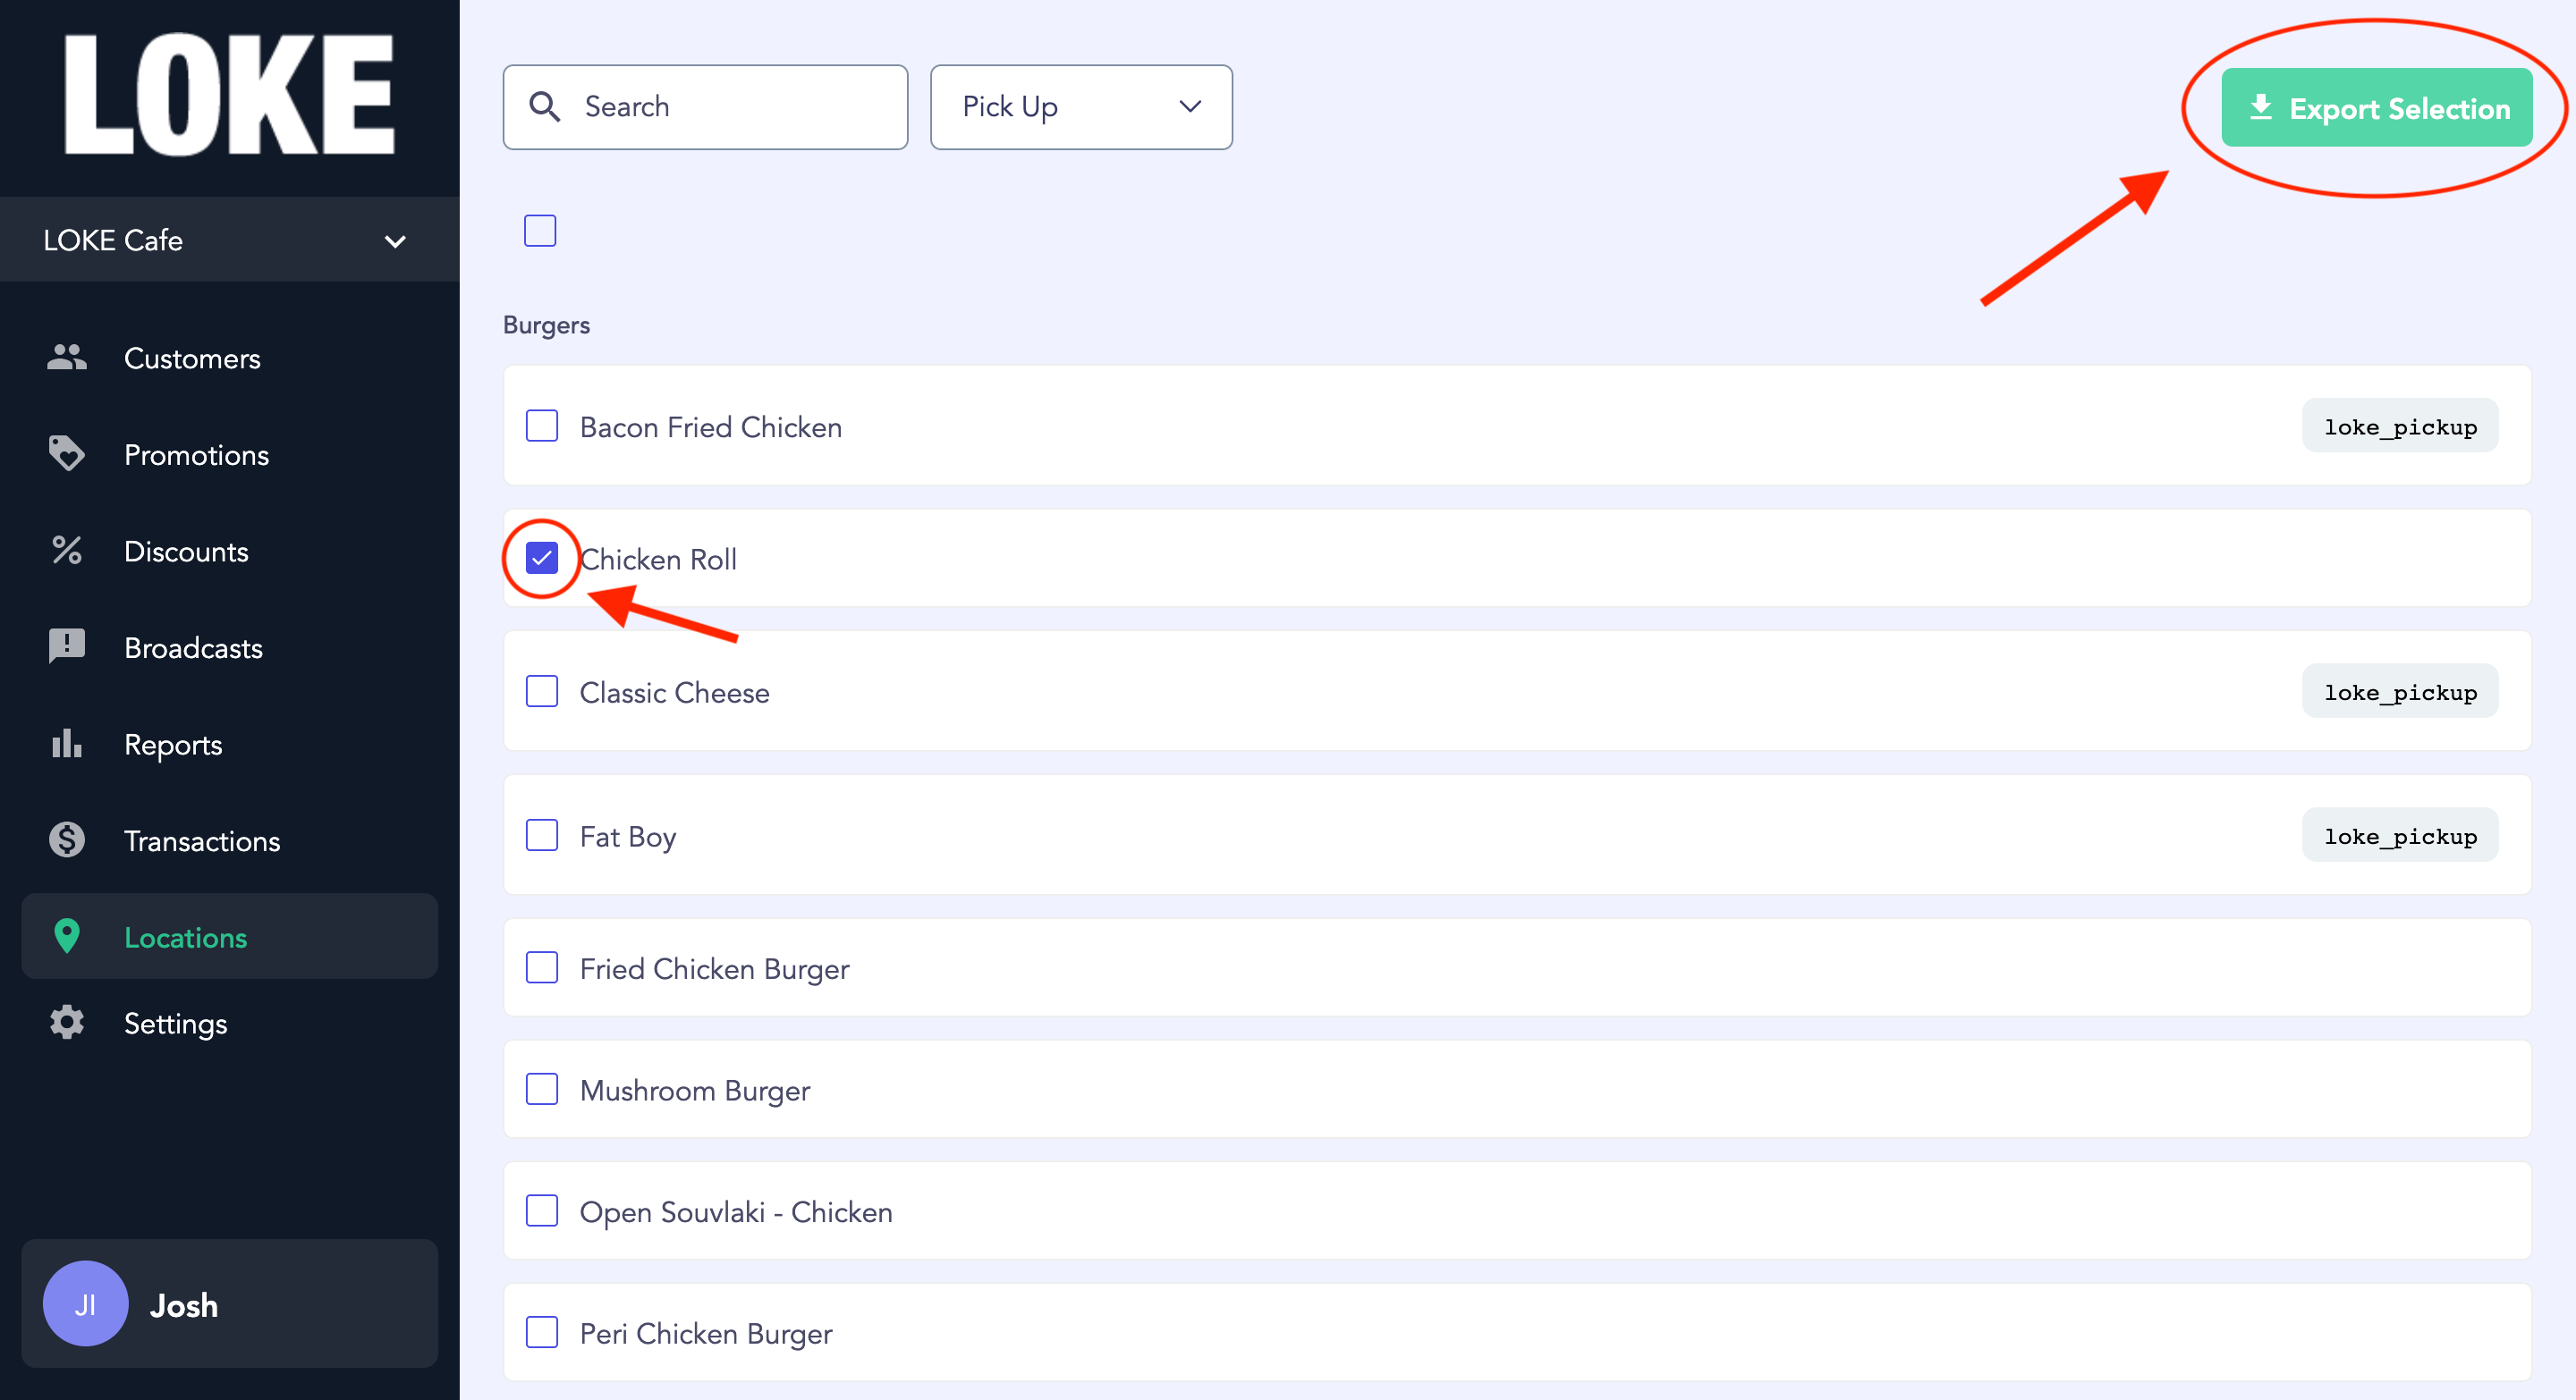
Task: Go to Discounts section
Action: coord(230,551)
